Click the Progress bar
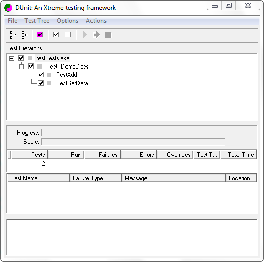264x262 pixels. (148, 133)
